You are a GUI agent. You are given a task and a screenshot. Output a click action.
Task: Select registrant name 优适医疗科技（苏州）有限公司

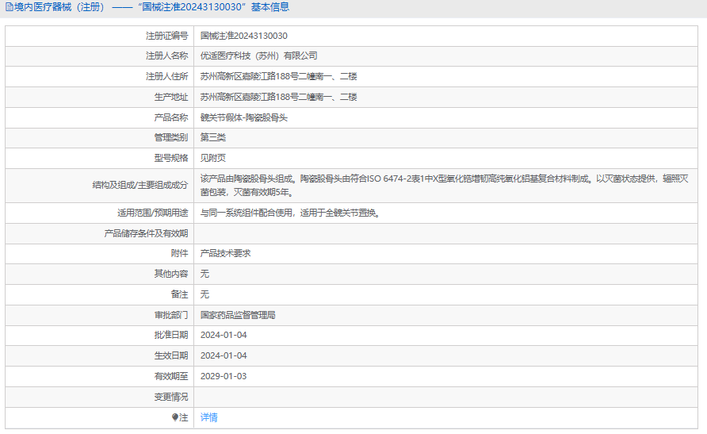pyautogui.click(x=259, y=56)
